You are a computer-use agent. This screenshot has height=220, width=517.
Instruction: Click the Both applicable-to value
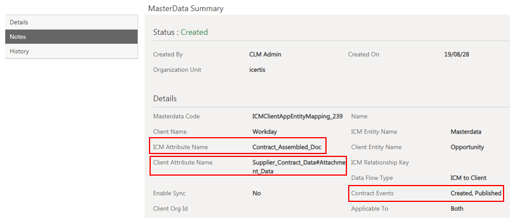point(457,208)
